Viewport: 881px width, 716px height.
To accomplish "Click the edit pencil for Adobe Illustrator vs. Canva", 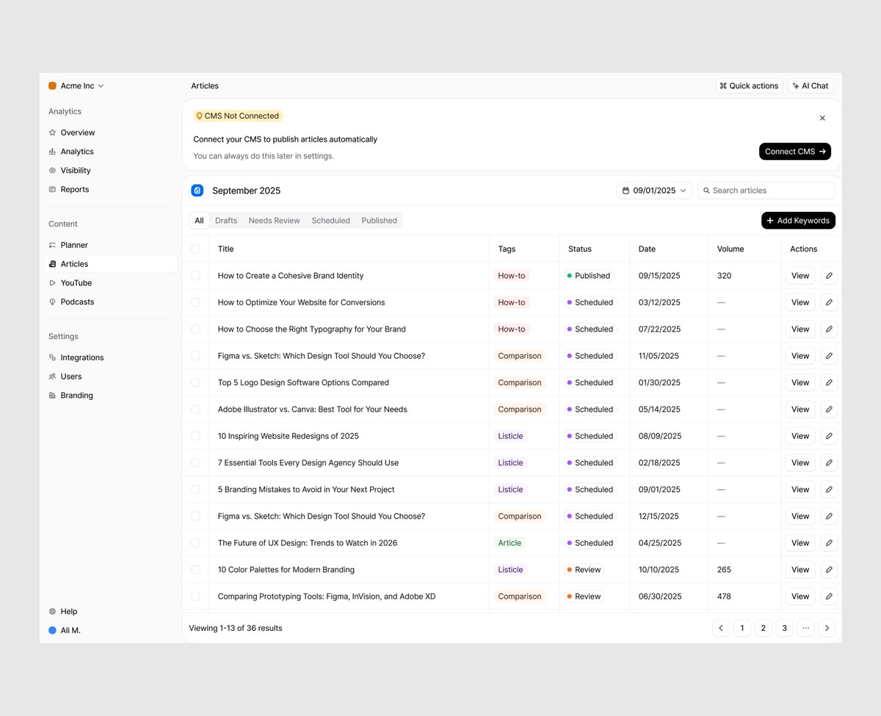I will pos(829,409).
